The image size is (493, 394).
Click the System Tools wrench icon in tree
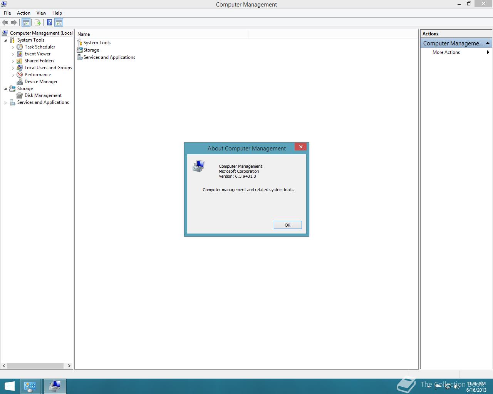(x=12, y=40)
